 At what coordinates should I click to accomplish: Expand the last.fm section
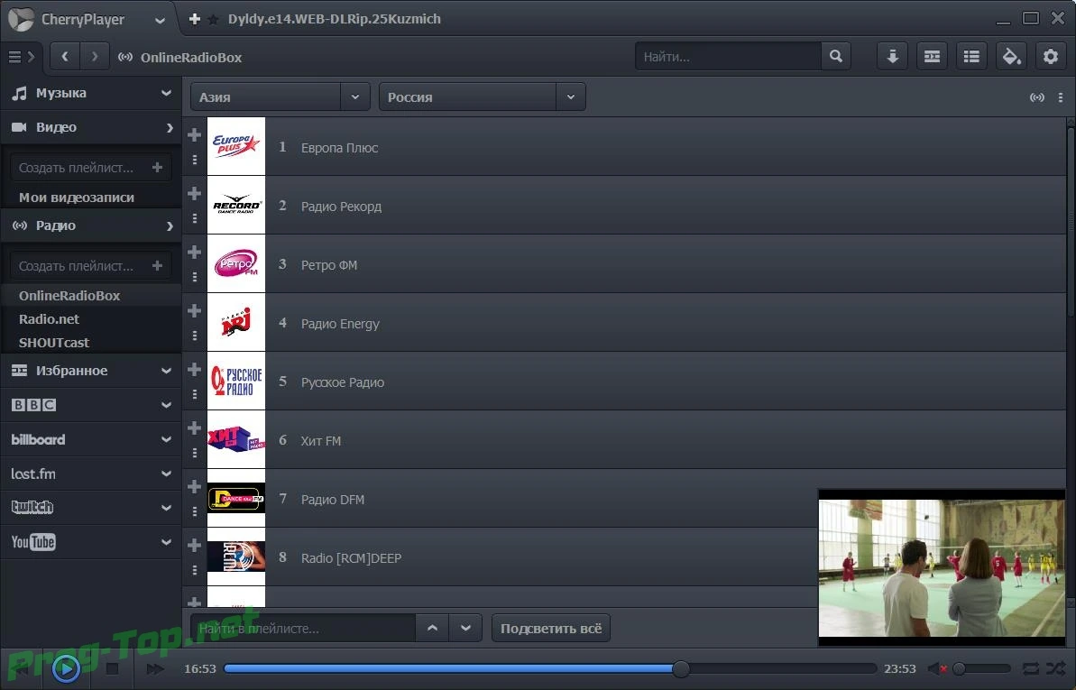coord(90,474)
